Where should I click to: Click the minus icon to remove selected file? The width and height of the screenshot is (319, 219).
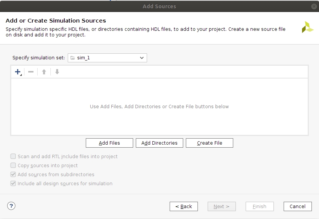31,72
